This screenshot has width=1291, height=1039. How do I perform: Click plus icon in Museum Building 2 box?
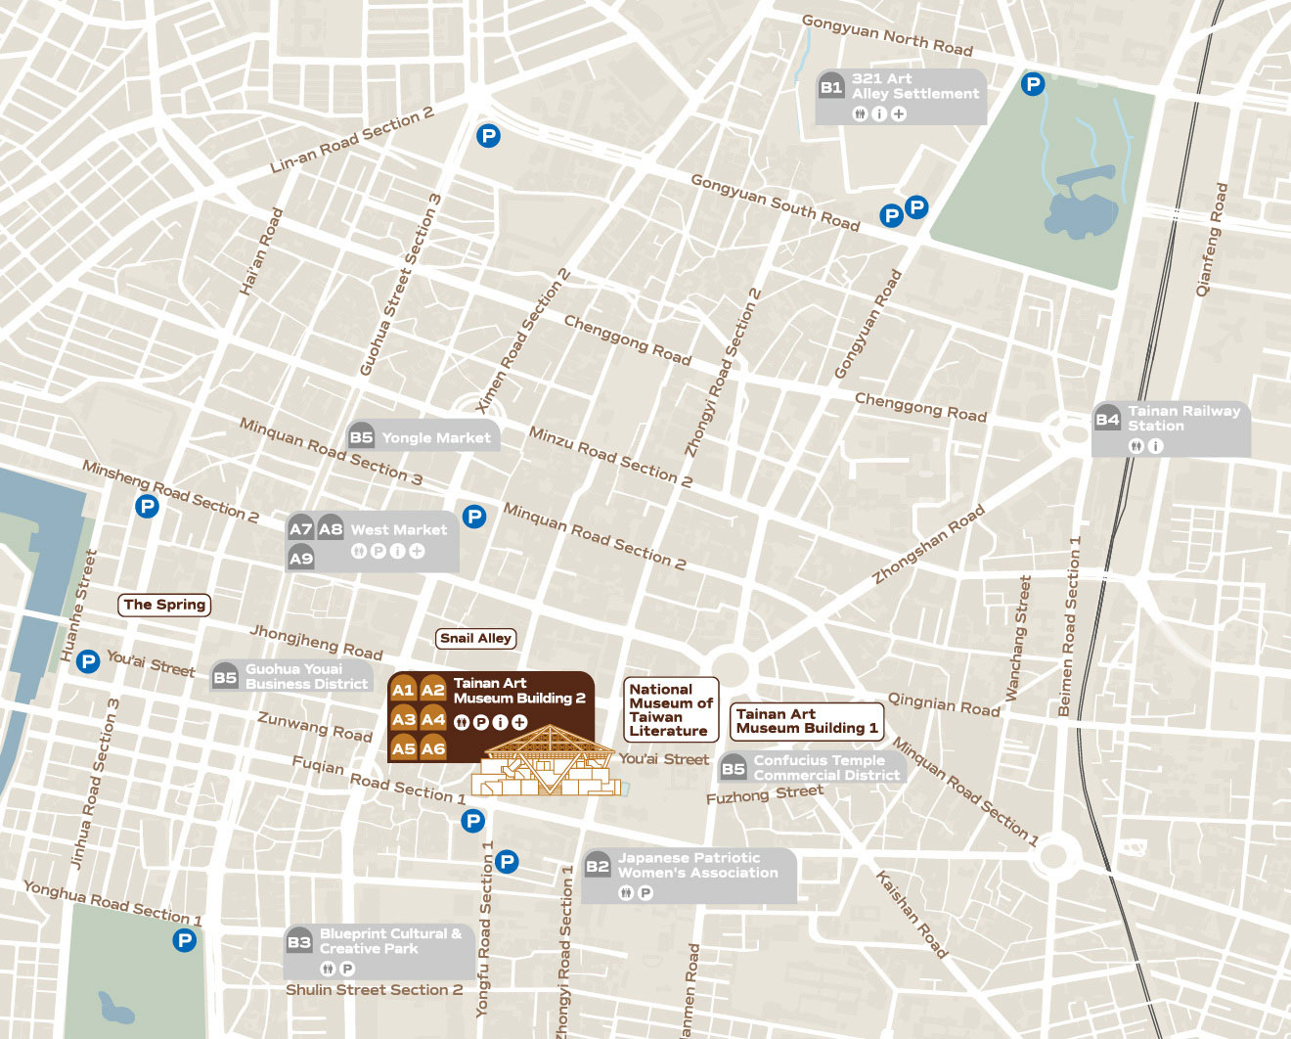pyautogui.click(x=519, y=722)
